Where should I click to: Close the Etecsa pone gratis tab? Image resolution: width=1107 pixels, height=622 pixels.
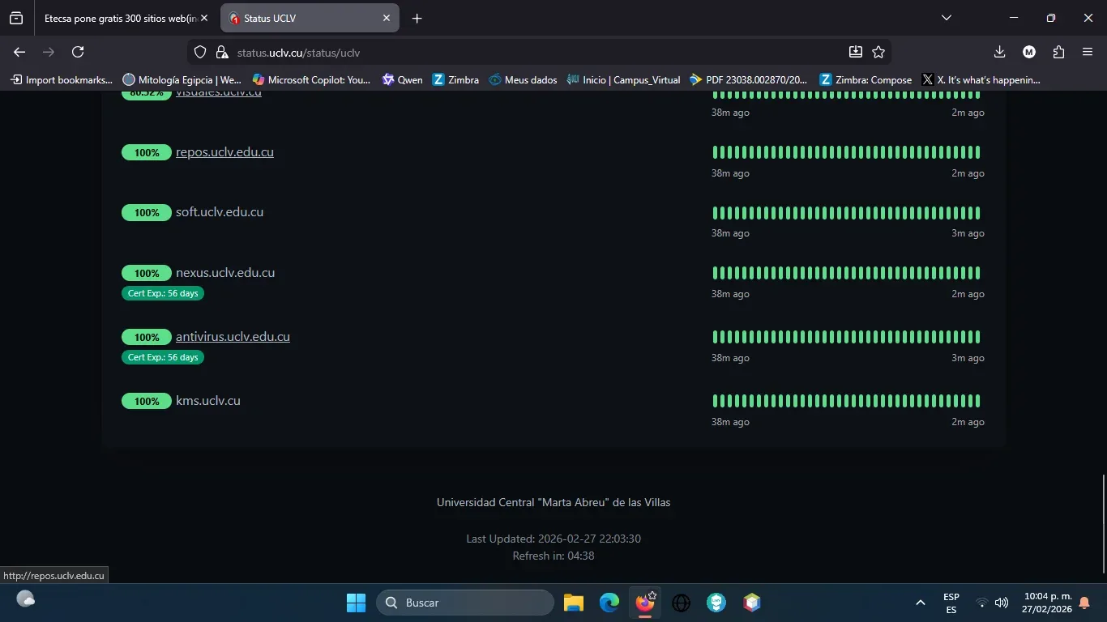204,18
